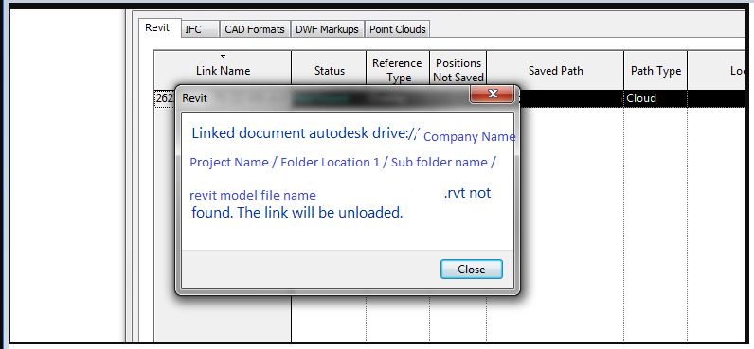Screen dimensions: 754x349
Task: Click the Path Type column header
Action: [655, 71]
